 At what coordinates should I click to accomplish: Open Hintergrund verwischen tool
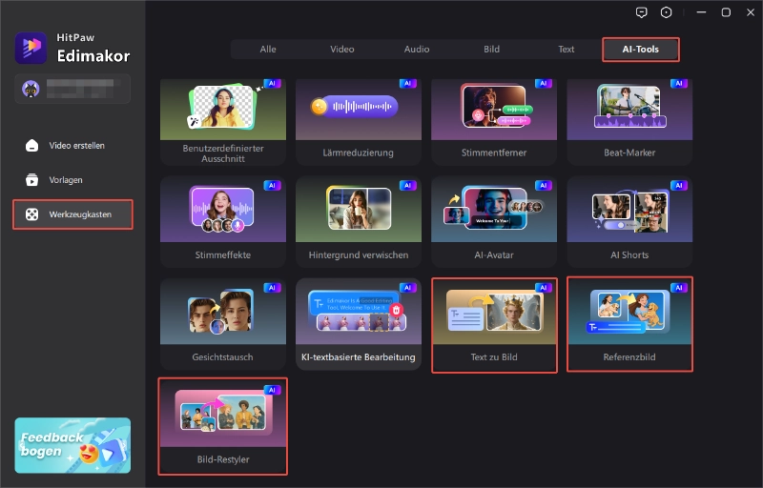[x=359, y=222]
